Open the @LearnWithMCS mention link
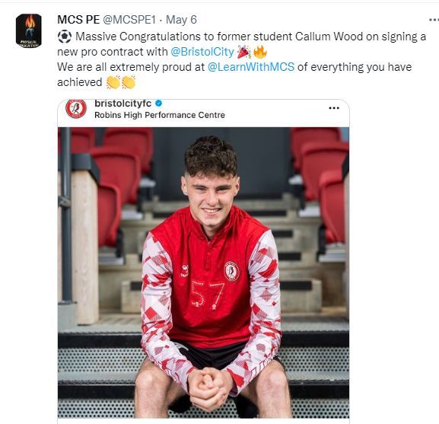The height and width of the screenshot is (424, 439). coord(251,67)
